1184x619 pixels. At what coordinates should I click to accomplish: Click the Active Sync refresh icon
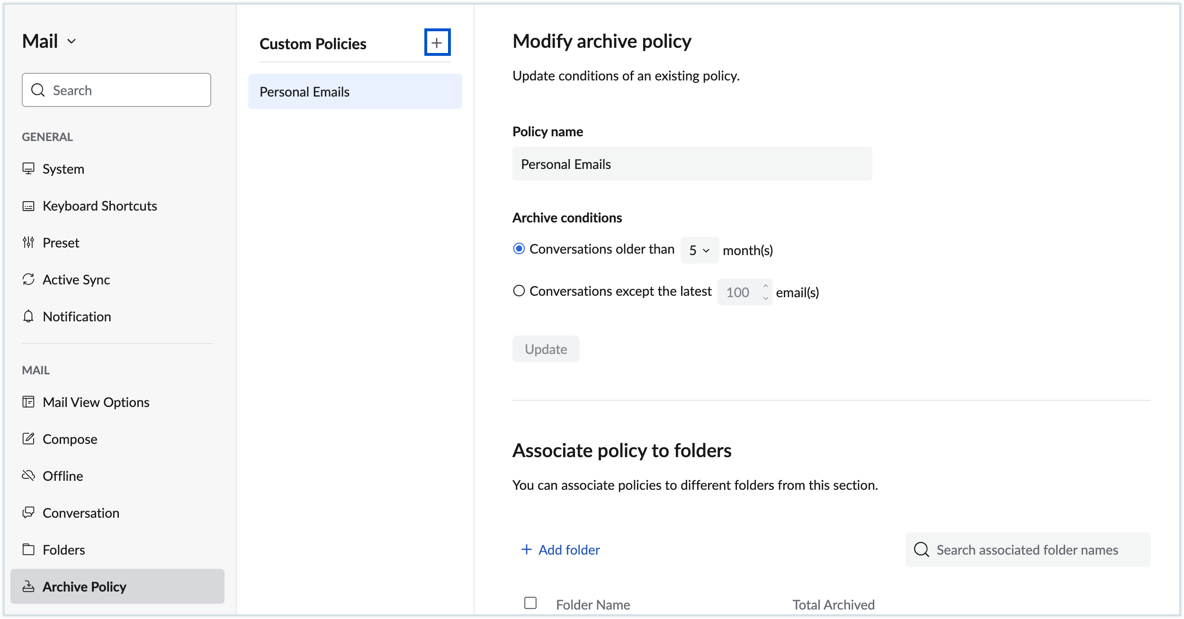point(28,279)
